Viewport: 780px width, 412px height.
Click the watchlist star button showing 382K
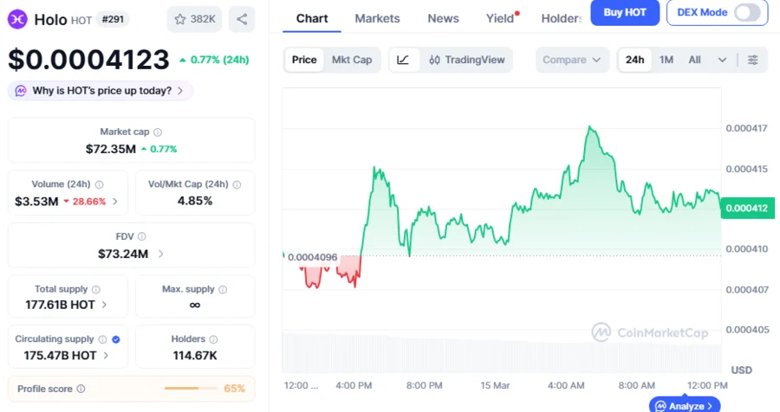[193, 19]
